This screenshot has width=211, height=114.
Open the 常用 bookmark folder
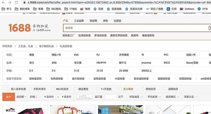(x=38, y=9)
